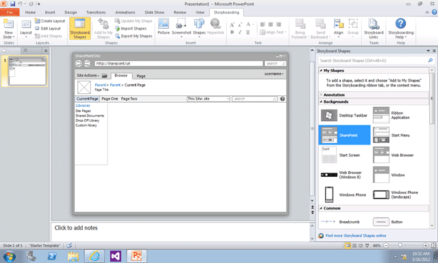Insert a Picture from the ribbon
The image size is (438, 263).
click(164, 27)
